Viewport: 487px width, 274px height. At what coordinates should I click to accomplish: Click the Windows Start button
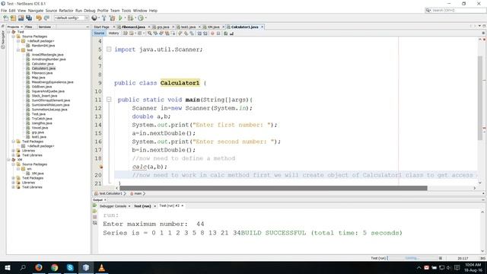point(7,267)
